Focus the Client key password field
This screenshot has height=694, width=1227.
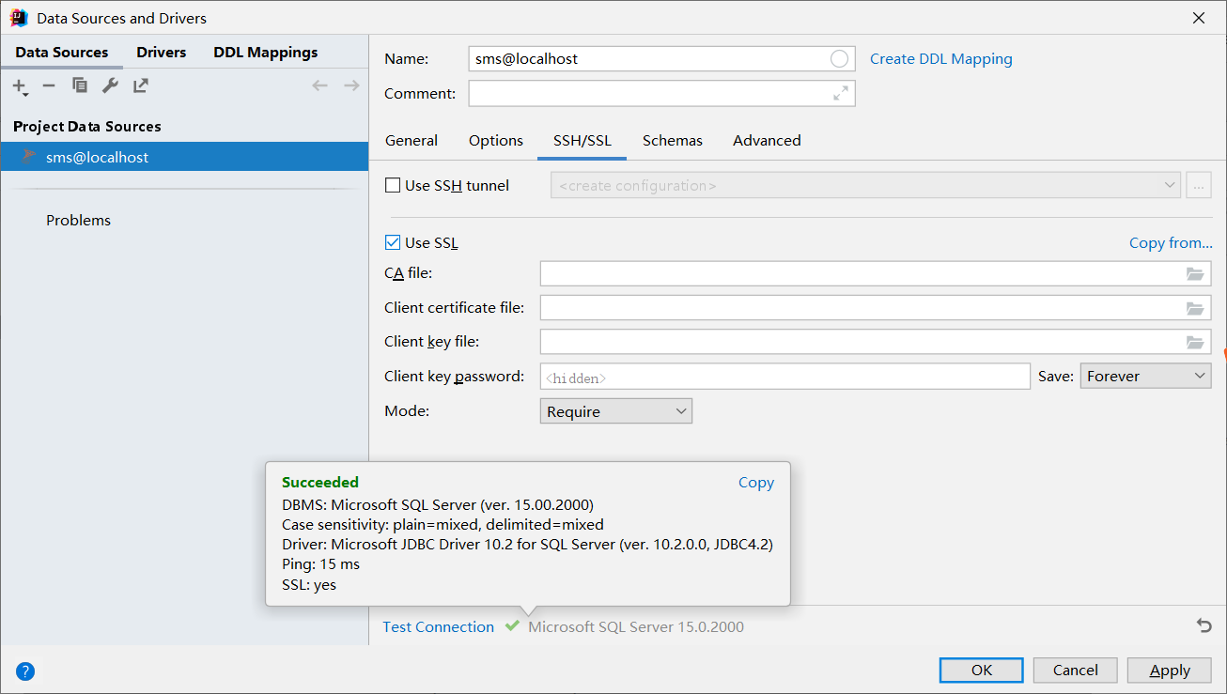785,377
